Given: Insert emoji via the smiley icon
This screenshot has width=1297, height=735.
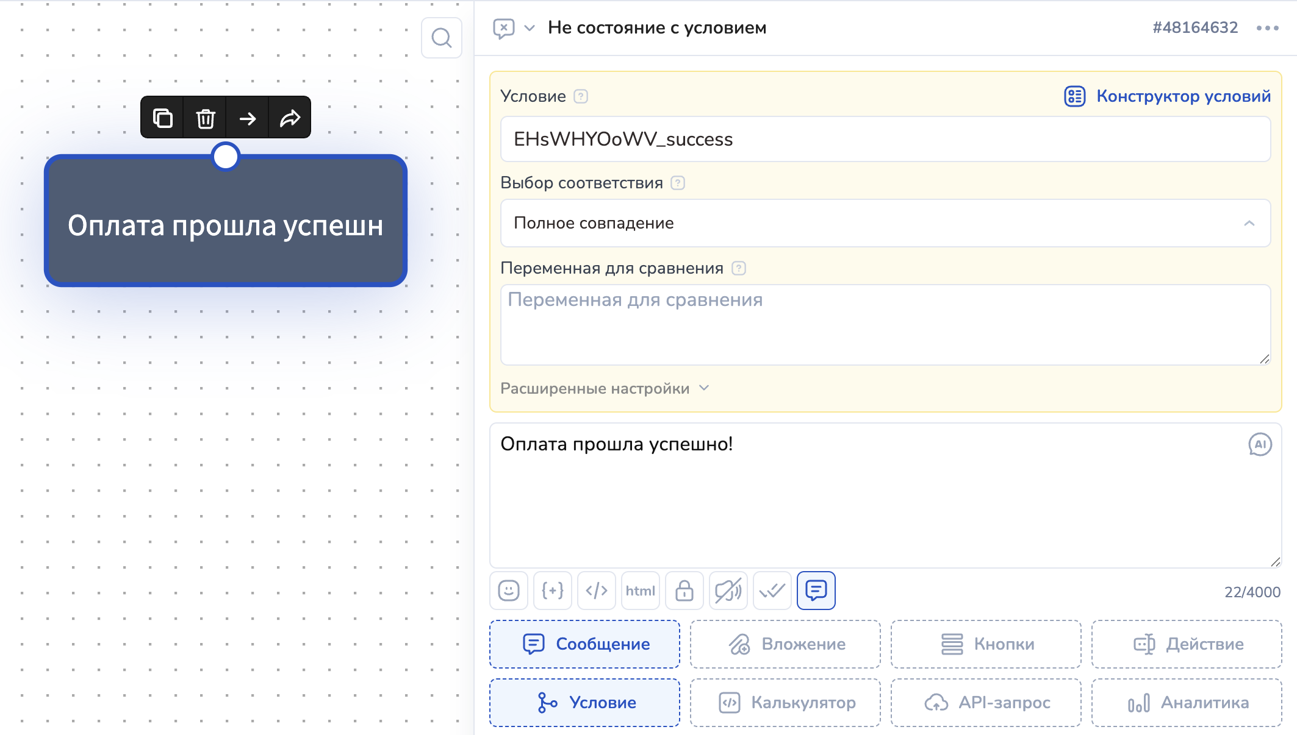Looking at the screenshot, I should (509, 591).
